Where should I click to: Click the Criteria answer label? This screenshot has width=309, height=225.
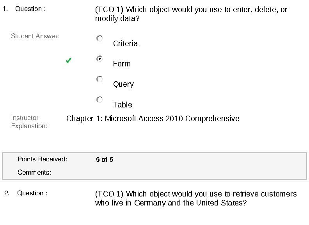click(125, 43)
